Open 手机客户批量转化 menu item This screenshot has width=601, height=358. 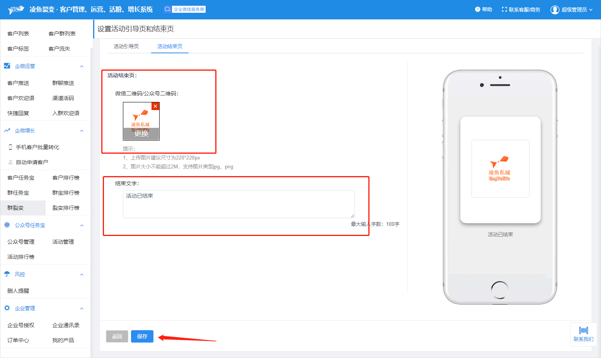[37, 147]
